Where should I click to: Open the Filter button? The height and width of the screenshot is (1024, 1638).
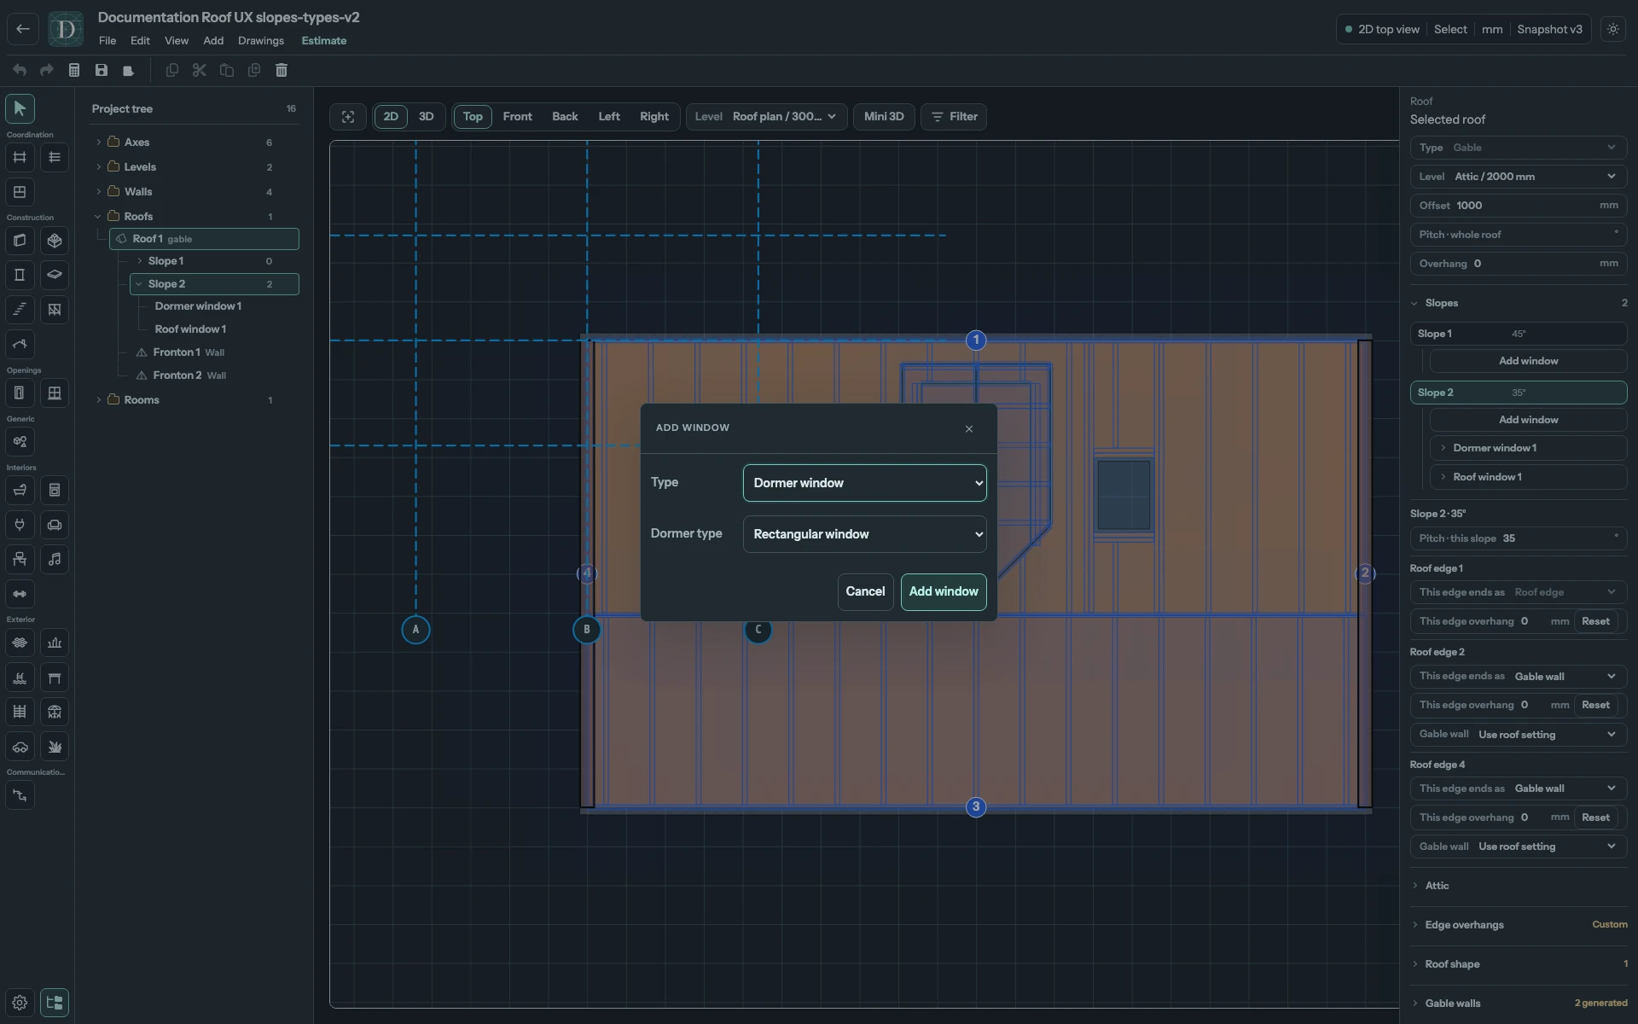pos(954,117)
